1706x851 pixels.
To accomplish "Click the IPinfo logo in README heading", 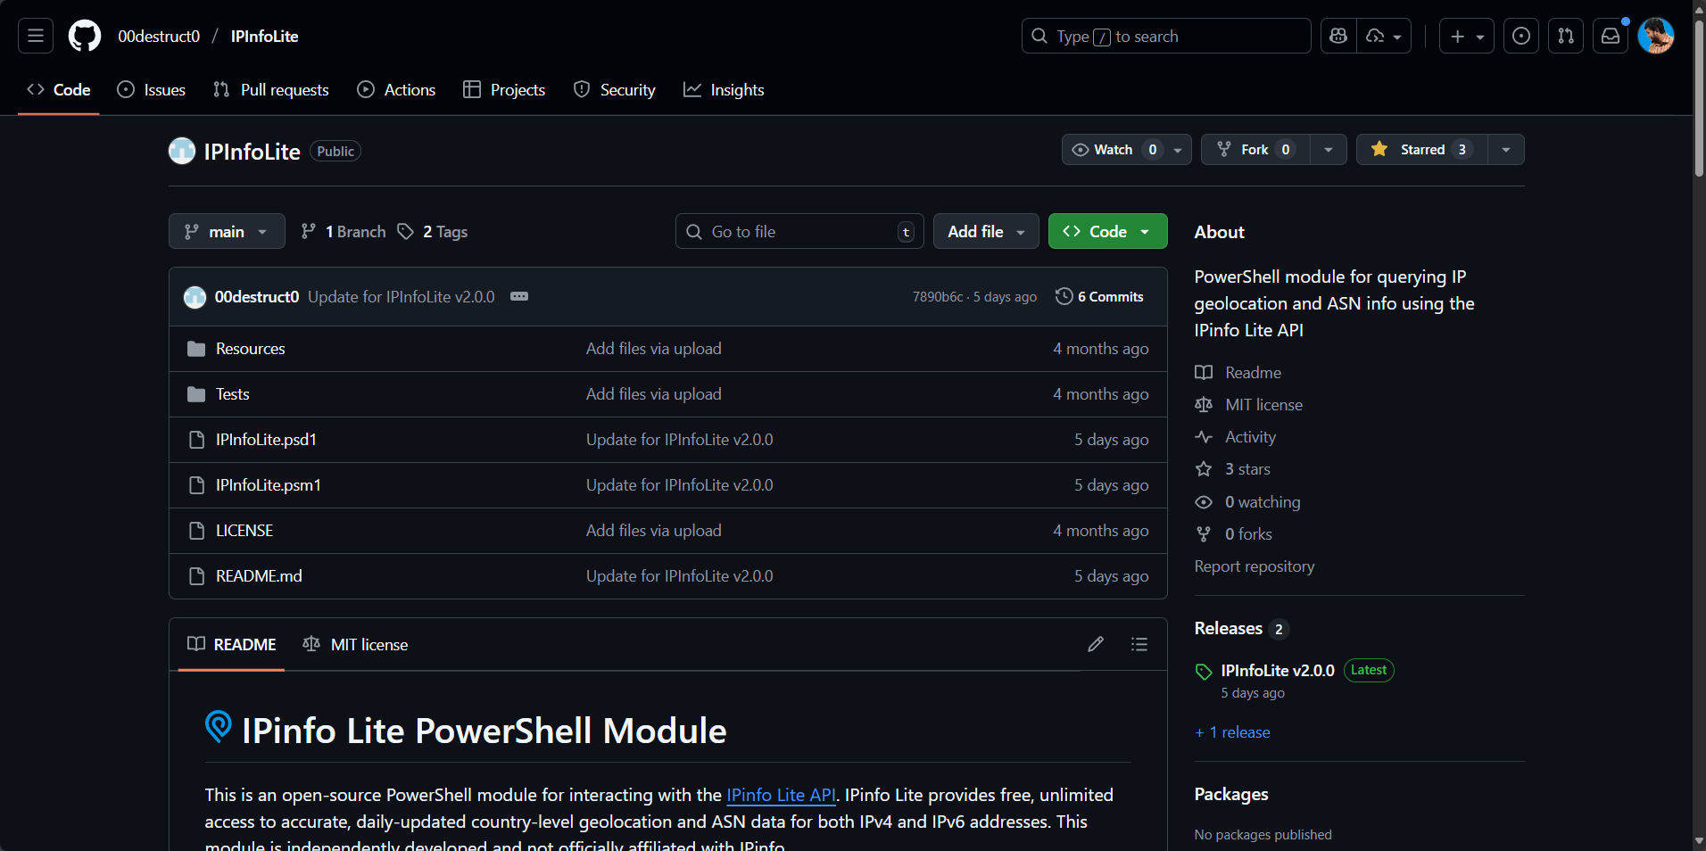I will tap(219, 727).
